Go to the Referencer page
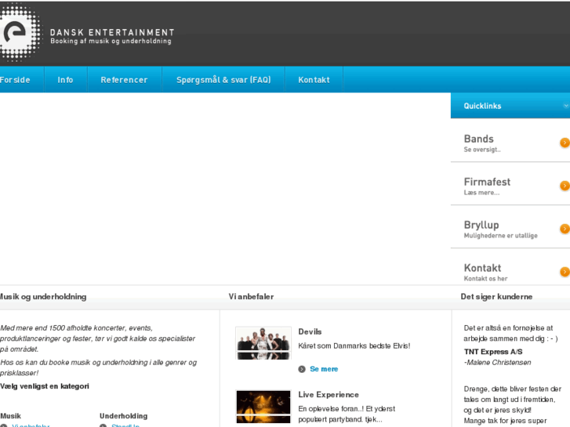Viewport: 570px width, 427px height. tap(125, 80)
